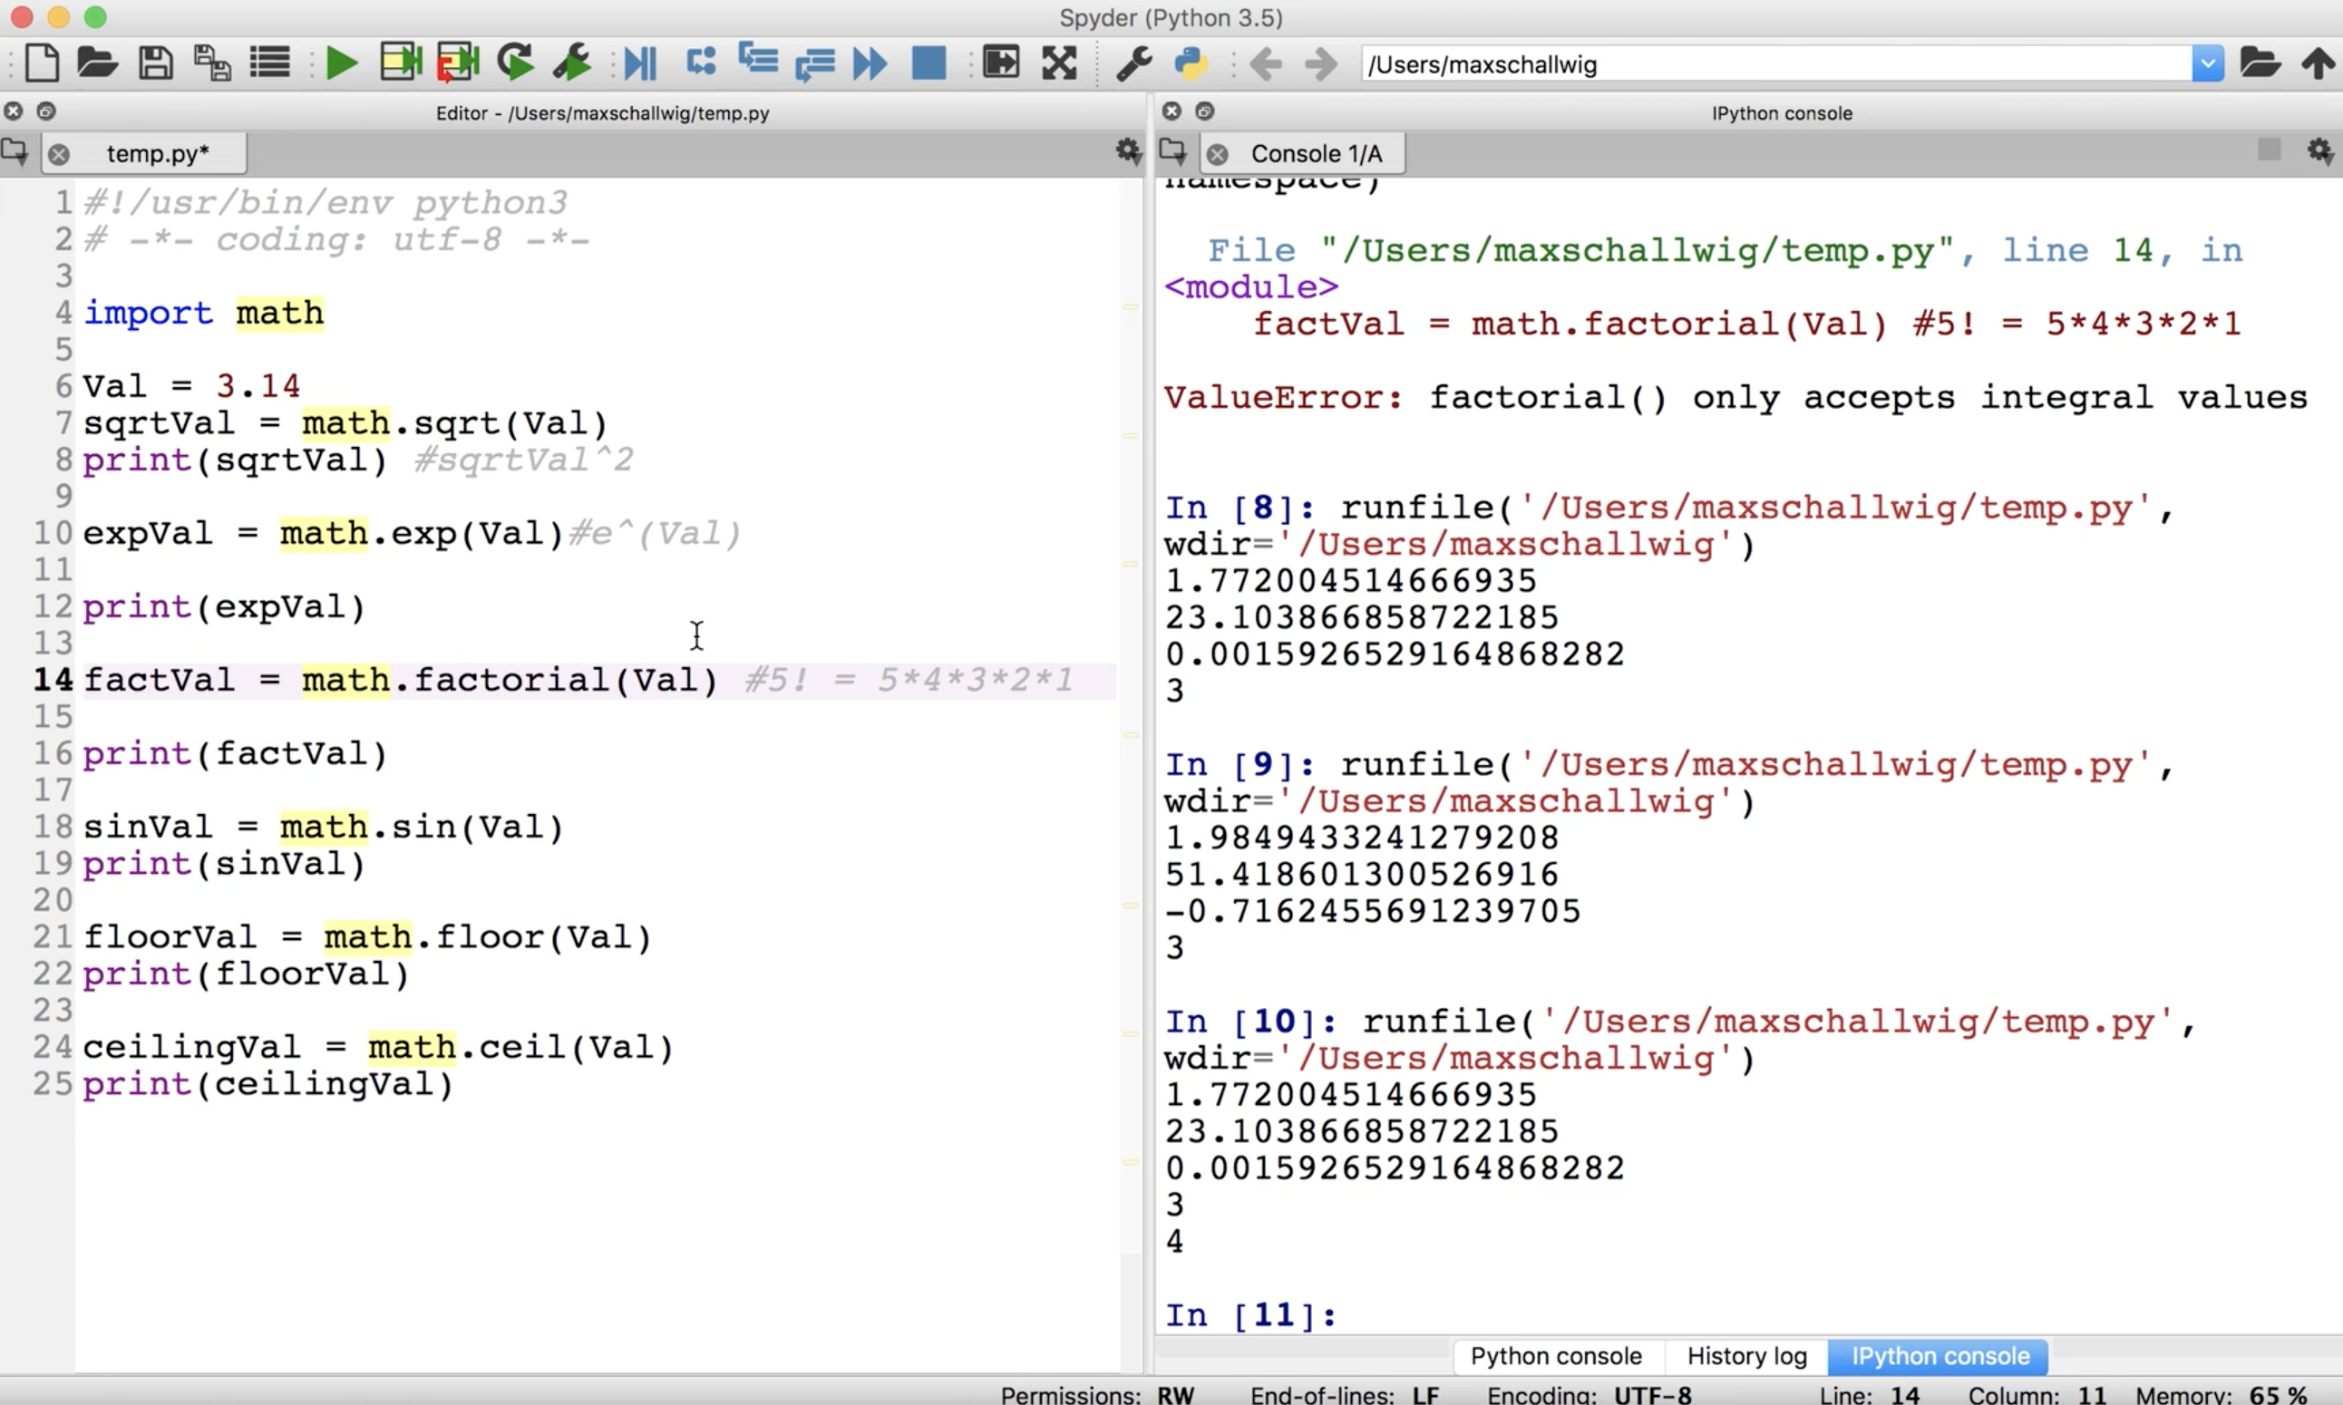Image resolution: width=2343 pixels, height=1405 pixels.
Task: Switch to the Python console tab
Action: tap(1555, 1356)
